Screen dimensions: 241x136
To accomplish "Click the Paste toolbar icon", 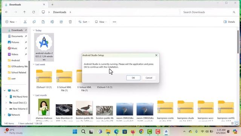I will (43, 22).
